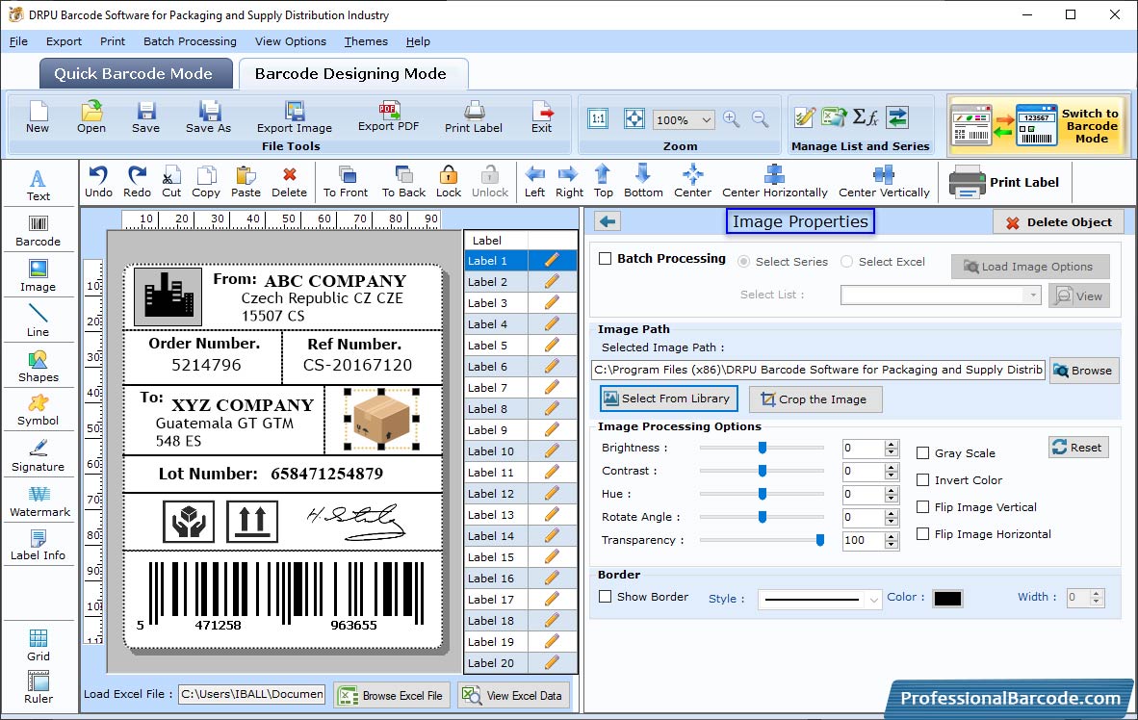The width and height of the screenshot is (1138, 720).
Task: Adjust the Hue value stepper
Action: [892, 494]
